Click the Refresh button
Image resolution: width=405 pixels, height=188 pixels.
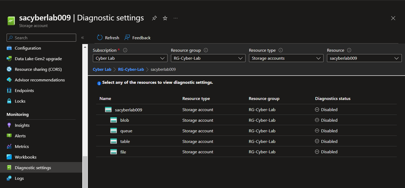coord(108,38)
